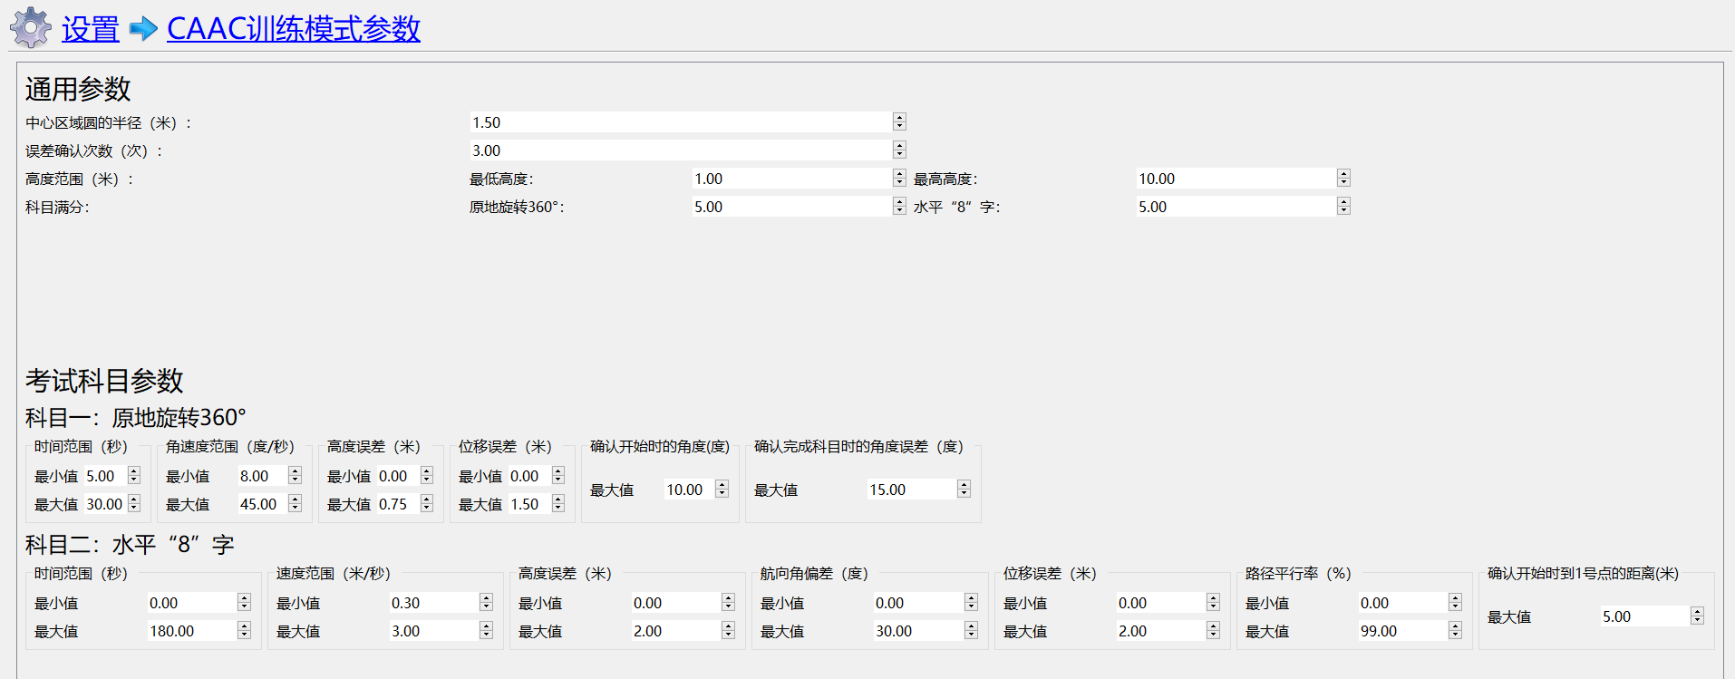Click the 中心区域圆的半径 value field
This screenshot has width=1735, height=679.
(x=680, y=122)
